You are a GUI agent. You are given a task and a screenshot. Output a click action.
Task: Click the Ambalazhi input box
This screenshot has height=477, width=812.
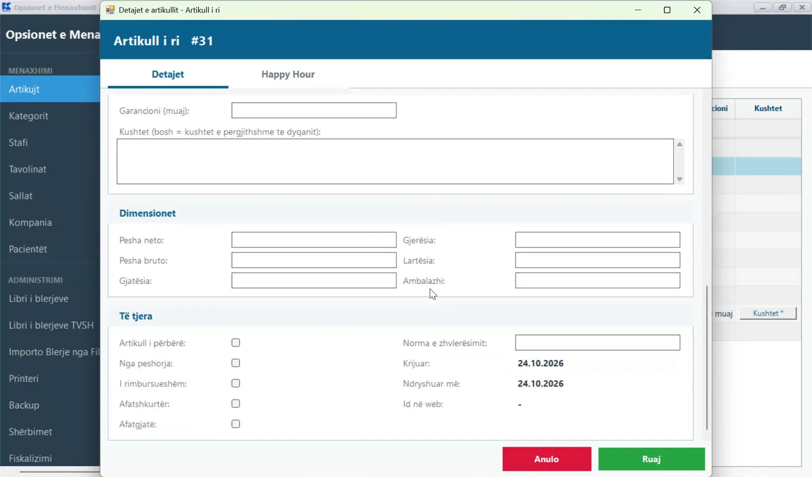pyautogui.click(x=597, y=280)
